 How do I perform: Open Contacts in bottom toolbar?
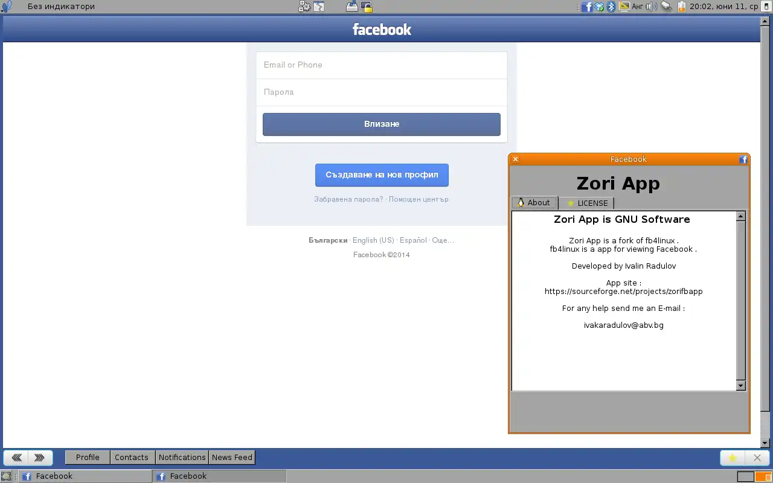[x=132, y=458]
